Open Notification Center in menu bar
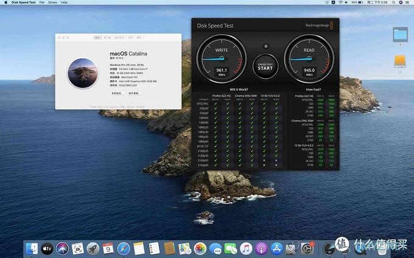 [407, 2]
